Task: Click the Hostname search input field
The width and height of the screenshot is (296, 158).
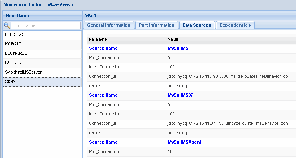Action: point(45,25)
